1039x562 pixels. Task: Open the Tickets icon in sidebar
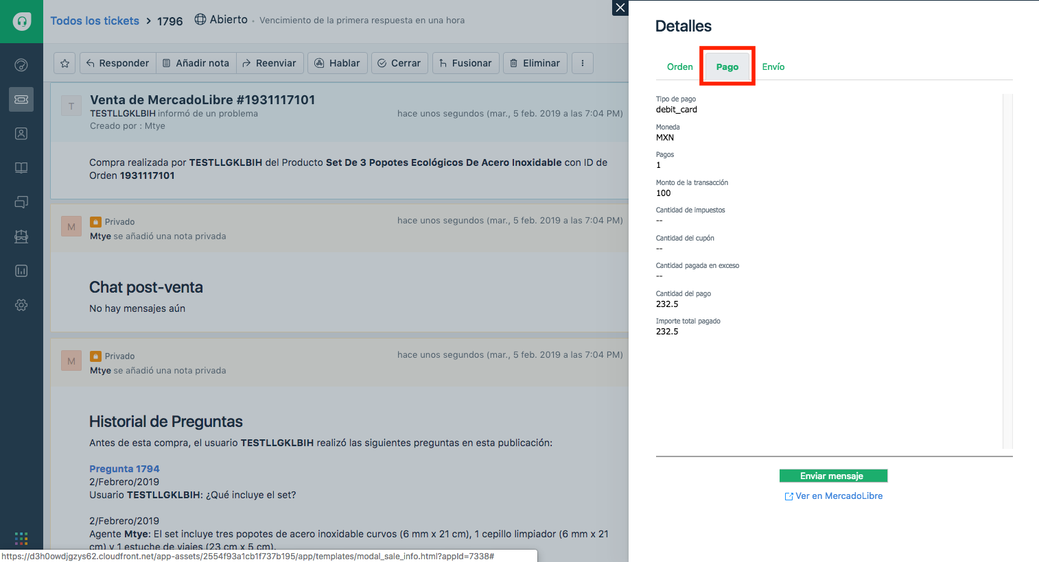[x=21, y=99]
